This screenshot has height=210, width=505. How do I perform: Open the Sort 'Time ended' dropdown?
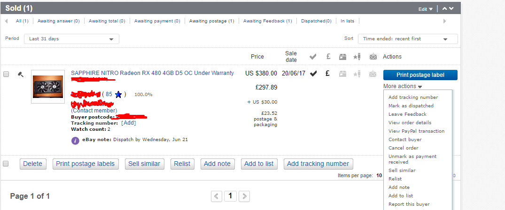click(408, 39)
